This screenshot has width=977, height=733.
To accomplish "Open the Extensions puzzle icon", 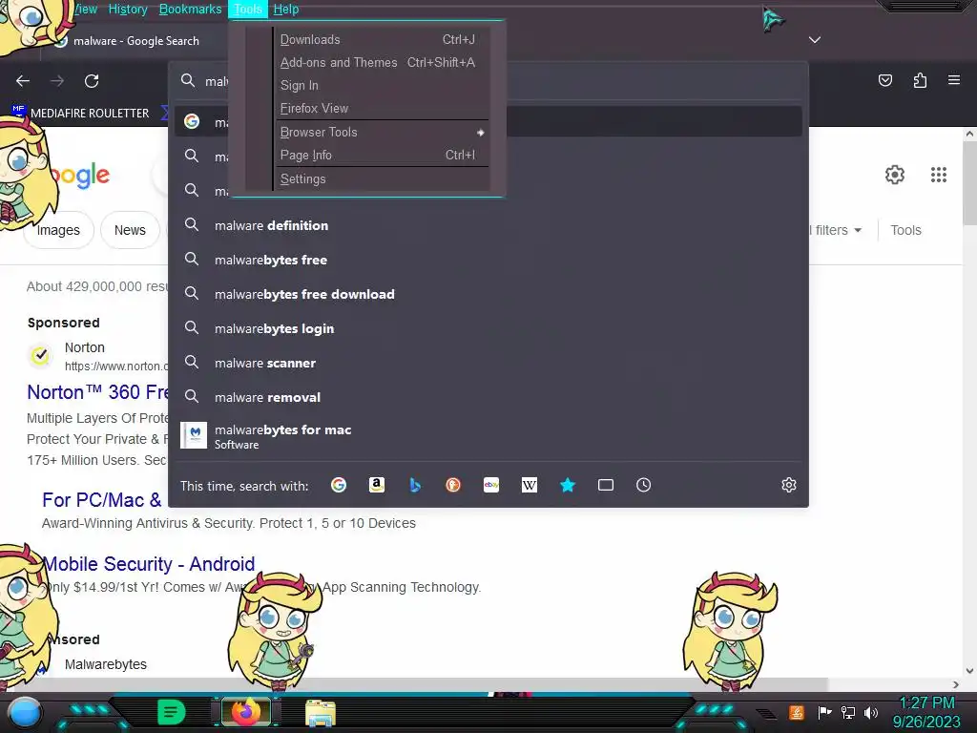I will [x=920, y=80].
